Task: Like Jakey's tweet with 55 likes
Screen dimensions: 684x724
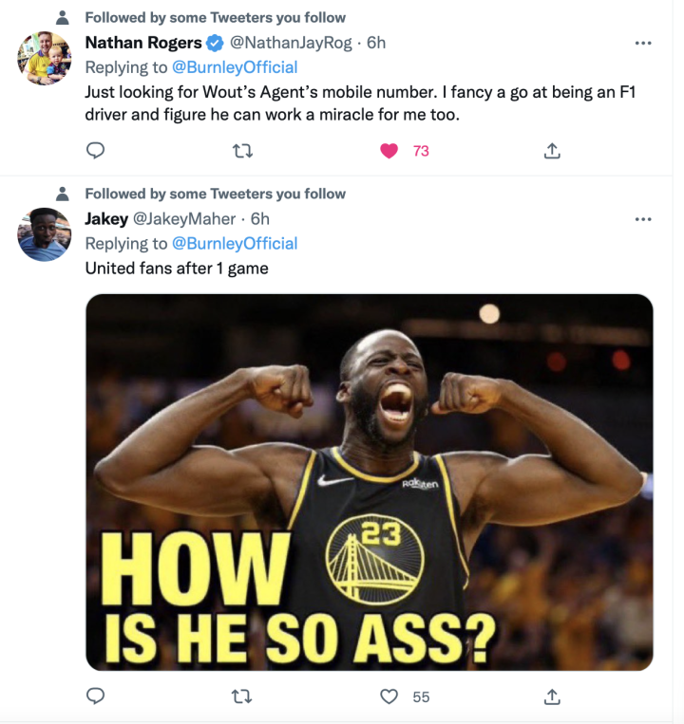Action: pyautogui.click(x=389, y=696)
